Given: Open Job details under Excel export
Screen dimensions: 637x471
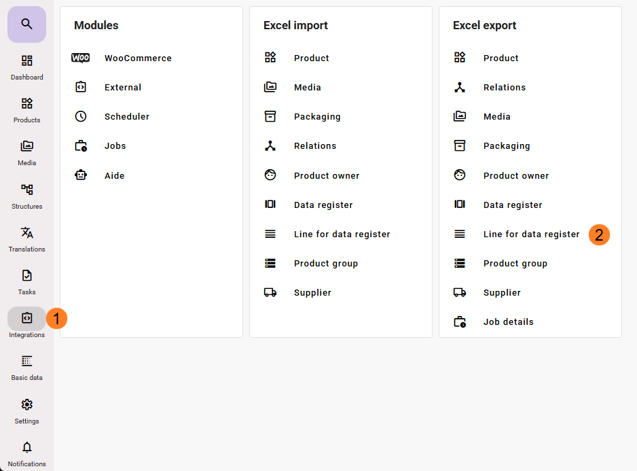Looking at the screenshot, I should pyautogui.click(x=508, y=322).
